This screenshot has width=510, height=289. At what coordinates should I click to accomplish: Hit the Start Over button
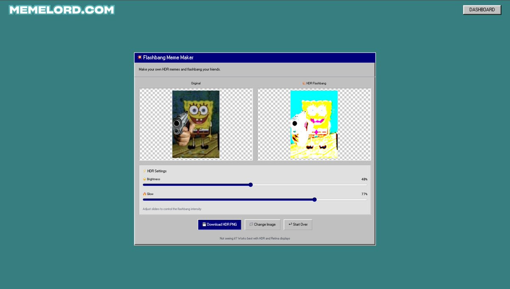tap(298, 224)
